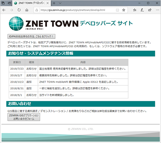Minimize the browser window
Image resolution: width=161 pixels, height=143 pixels.
point(139,3)
